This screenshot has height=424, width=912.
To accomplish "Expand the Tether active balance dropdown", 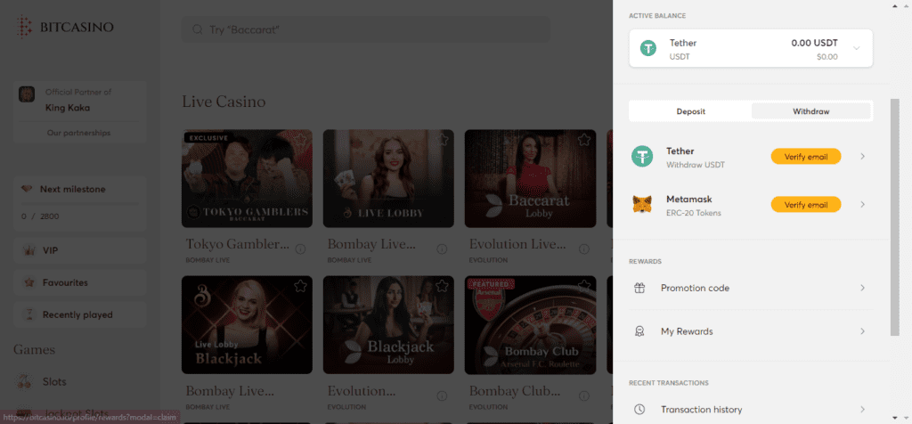I will pos(856,48).
